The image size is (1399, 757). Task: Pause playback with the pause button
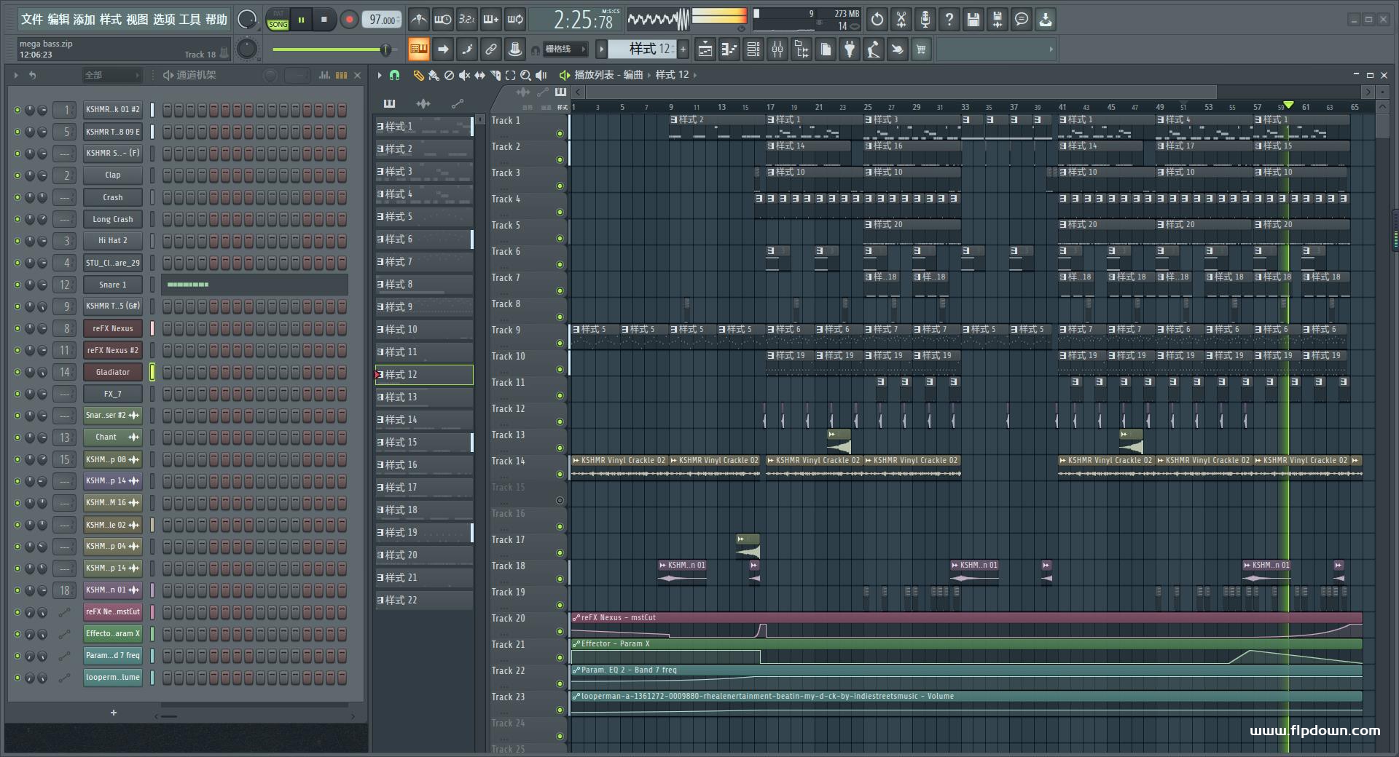point(301,20)
